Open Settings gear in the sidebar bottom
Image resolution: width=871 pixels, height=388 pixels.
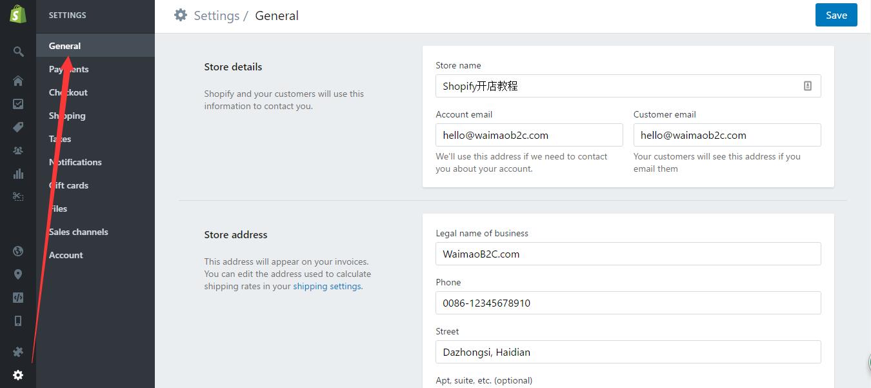tap(18, 375)
